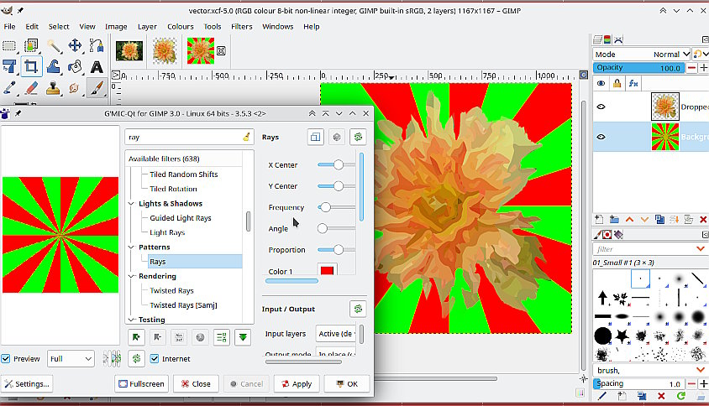The width and height of the screenshot is (709, 406).
Task: Hide the Background layer with eye icon
Action: click(601, 137)
